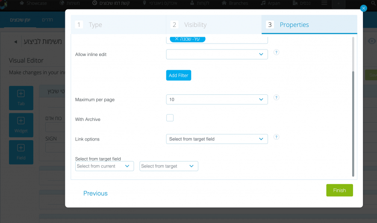Show help for Maximum per page
The width and height of the screenshot is (377, 223).
(276, 97)
